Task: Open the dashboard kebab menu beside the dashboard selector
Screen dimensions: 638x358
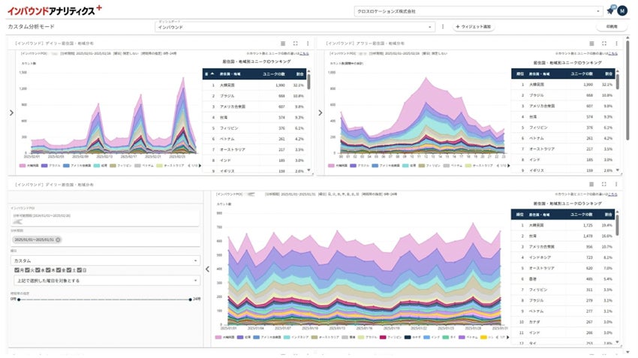Action: pyautogui.click(x=443, y=27)
